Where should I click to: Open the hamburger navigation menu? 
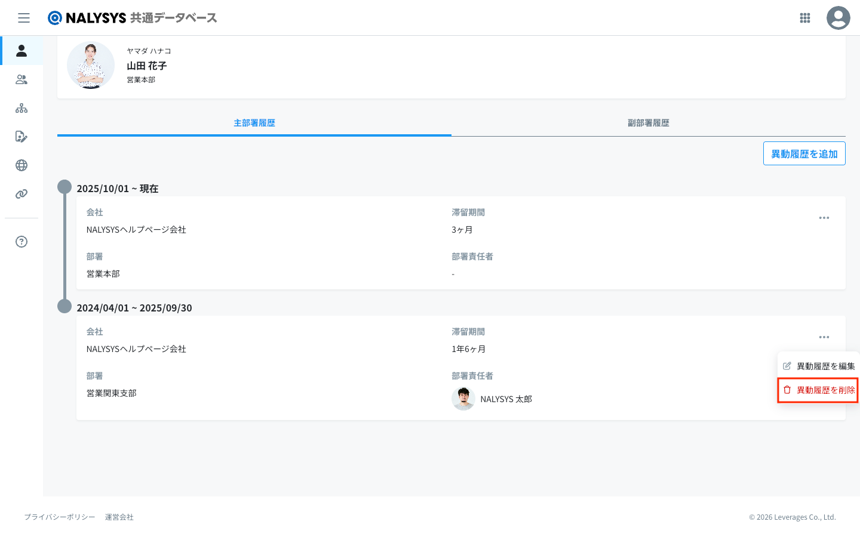pos(24,18)
